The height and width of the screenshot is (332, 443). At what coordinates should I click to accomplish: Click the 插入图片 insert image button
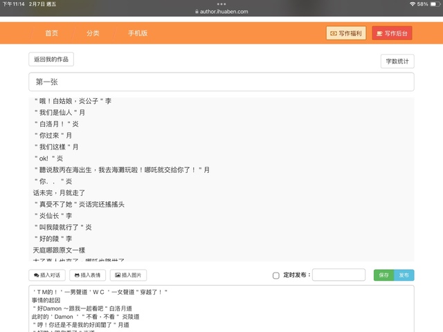128,275
